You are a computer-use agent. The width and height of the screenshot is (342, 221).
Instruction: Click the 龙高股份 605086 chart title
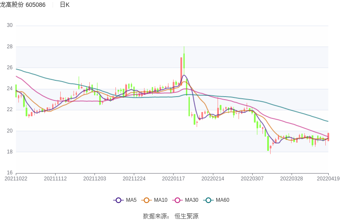[x=23, y=5]
